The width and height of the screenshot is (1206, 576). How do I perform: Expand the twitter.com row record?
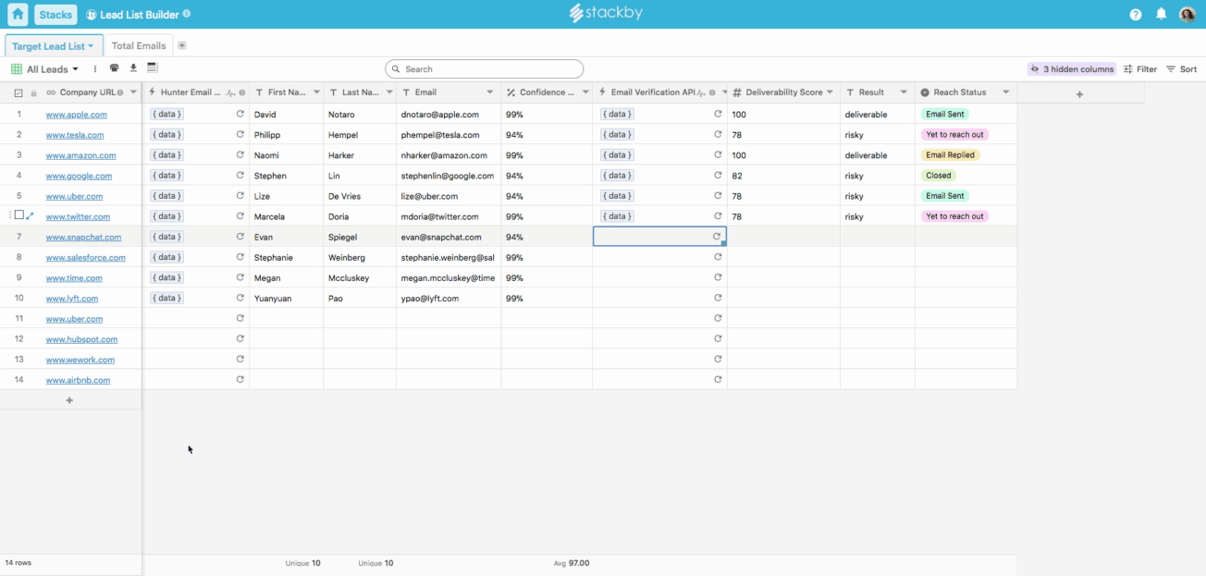(x=30, y=216)
